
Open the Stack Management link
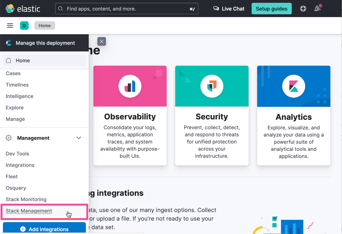pos(29,211)
